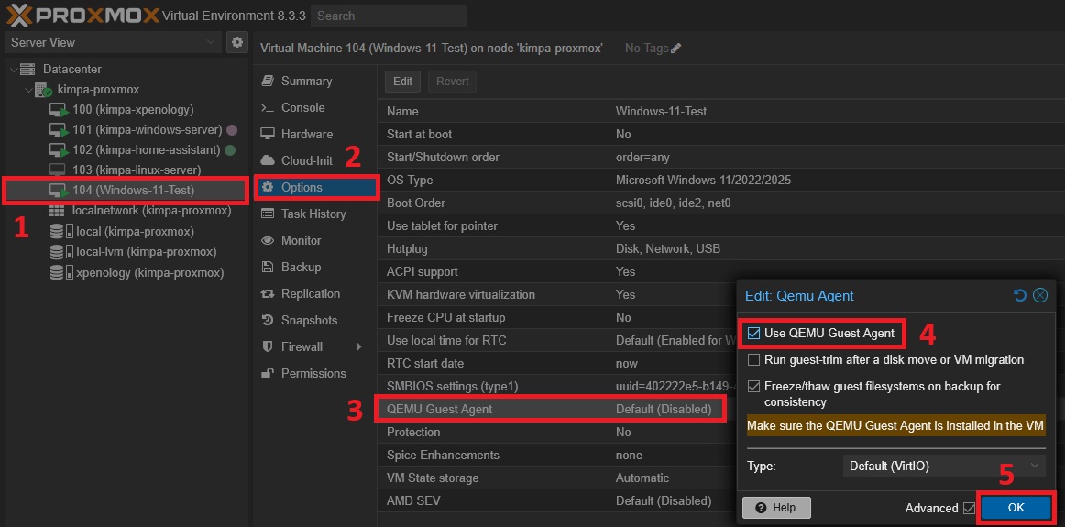Viewport: 1065px width, 527px height.
Task: Uncheck Freeze/thaw guest filesystems on backup
Action: 754,387
